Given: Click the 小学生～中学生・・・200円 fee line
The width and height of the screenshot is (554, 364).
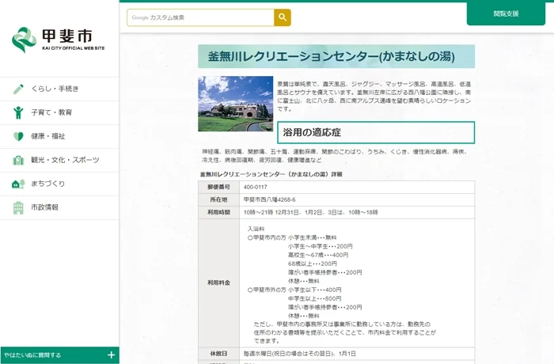Looking at the screenshot, I should point(320,246).
